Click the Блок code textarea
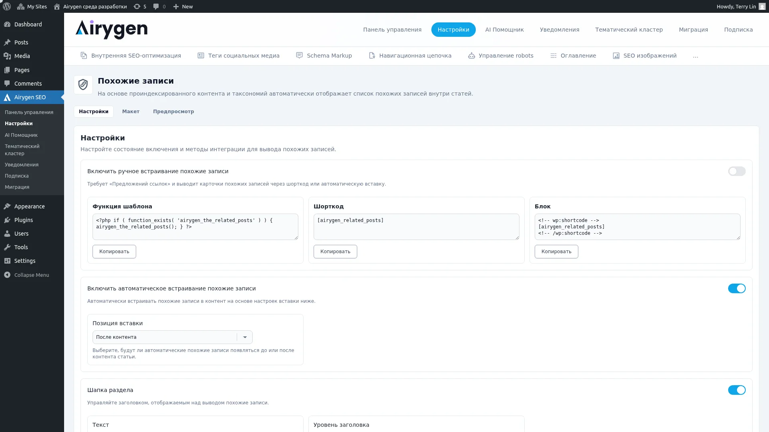This screenshot has height=432, width=769. pos(638,227)
